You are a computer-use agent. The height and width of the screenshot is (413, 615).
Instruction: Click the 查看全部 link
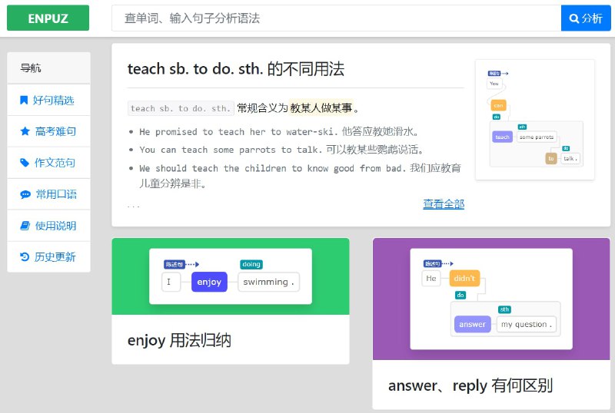point(444,203)
